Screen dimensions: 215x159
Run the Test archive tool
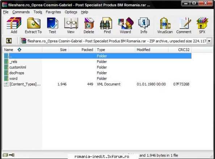pyautogui.click(x=52, y=25)
